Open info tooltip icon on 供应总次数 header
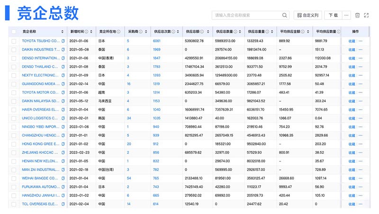Screen dimensions: 379x214 (x=173, y=32)
